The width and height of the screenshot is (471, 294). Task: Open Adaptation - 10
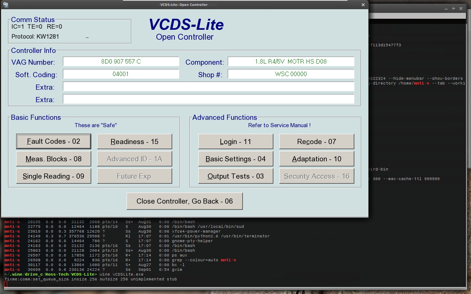pos(317,159)
